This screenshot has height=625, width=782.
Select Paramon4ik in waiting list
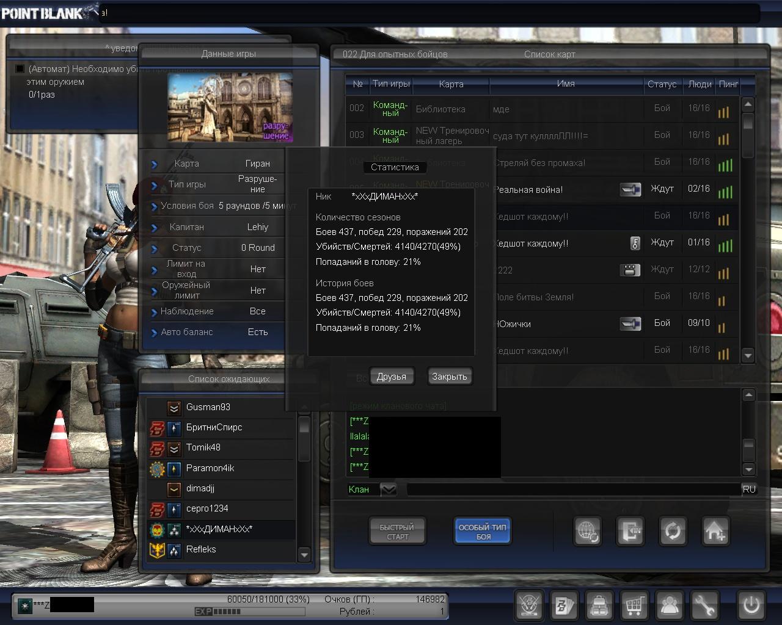coord(222,469)
